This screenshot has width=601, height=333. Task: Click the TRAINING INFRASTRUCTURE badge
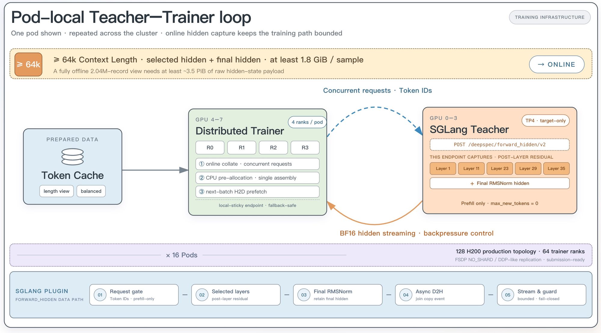(x=550, y=17)
